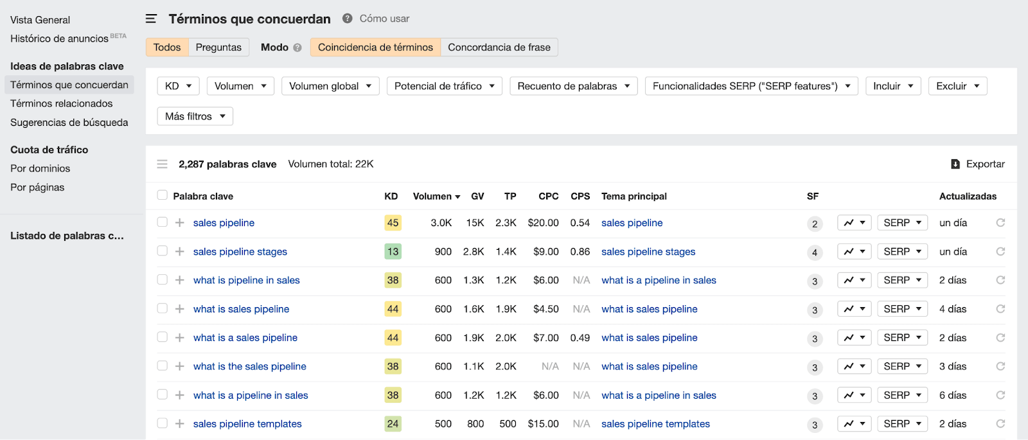Open SERP dropdown for sales pipeline stages
The height and width of the screenshot is (440, 1028).
902,252
